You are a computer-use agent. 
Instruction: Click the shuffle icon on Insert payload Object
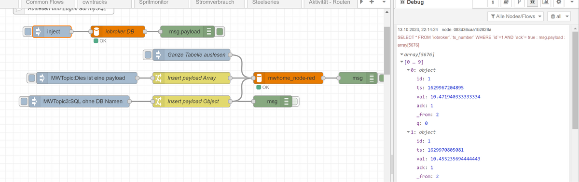pos(158,101)
